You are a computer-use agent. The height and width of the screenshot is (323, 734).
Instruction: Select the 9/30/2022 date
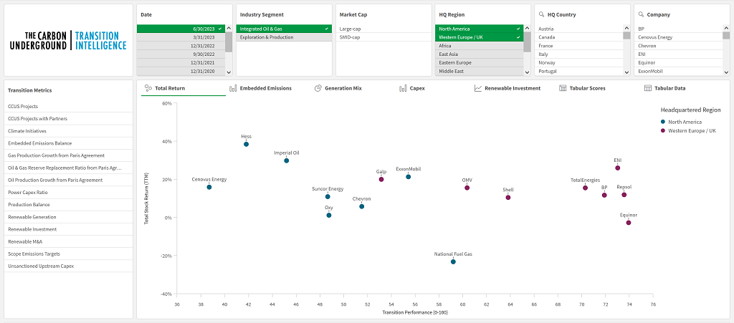click(x=181, y=54)
